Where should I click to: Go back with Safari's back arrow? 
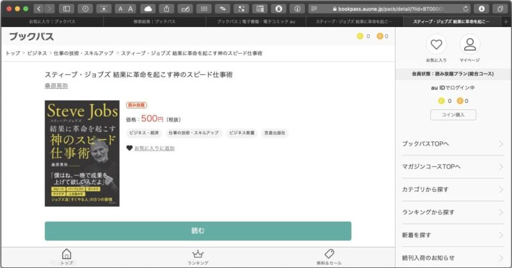coord(39,9)
